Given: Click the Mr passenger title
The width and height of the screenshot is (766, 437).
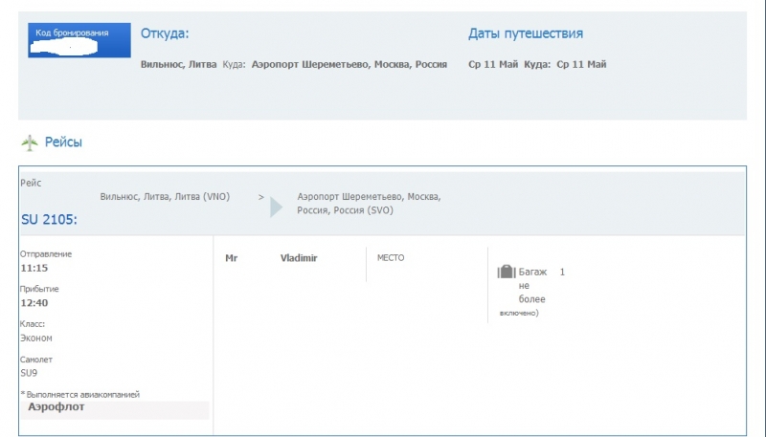Looking at the screenshot, I should click(231, 258).
